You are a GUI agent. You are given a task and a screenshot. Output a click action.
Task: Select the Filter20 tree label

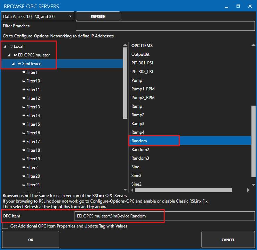click(x=33, y=176)
